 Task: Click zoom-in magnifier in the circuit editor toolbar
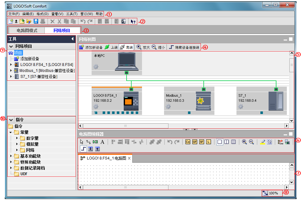244,142
